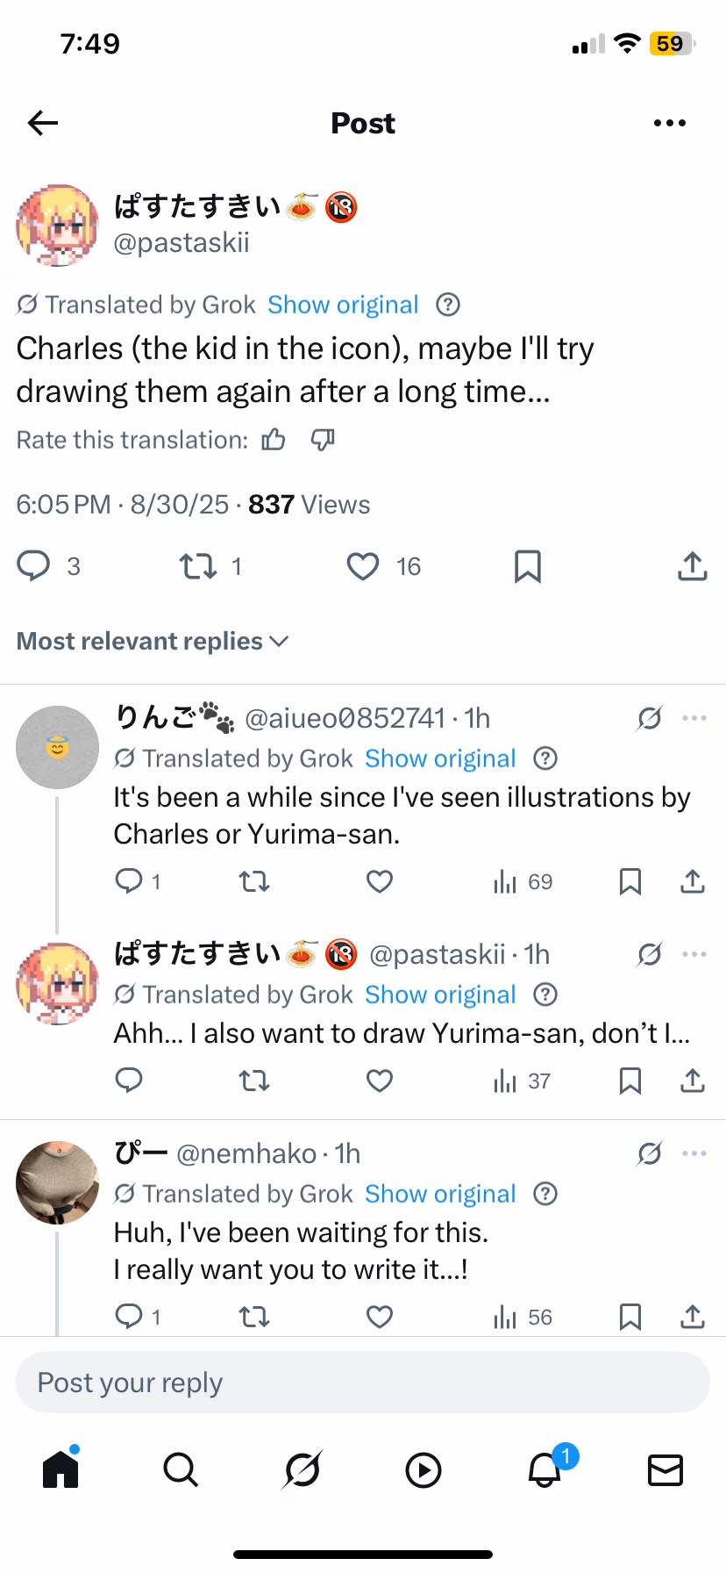Like the main post by pastaskii
This screenshot has width=726, height=1573.
tap(363, 567)
